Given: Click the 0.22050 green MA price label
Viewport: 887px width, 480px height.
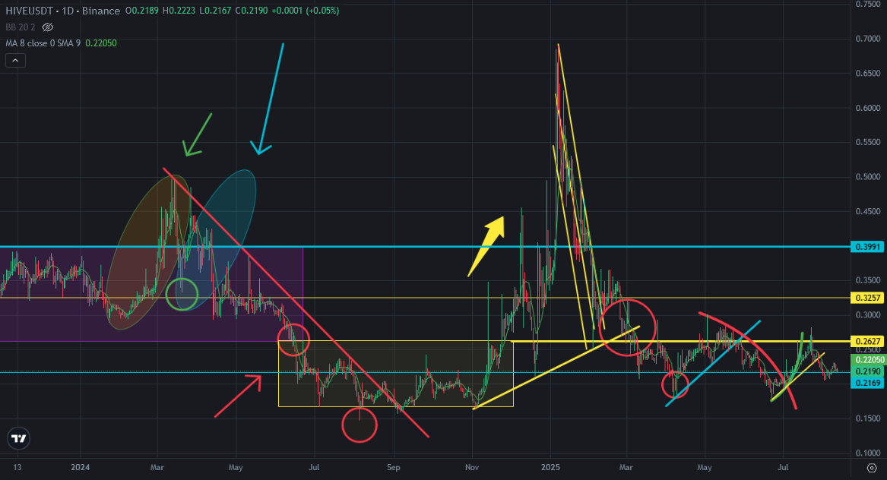Looking at the screenshot, I should pos(869,360).
